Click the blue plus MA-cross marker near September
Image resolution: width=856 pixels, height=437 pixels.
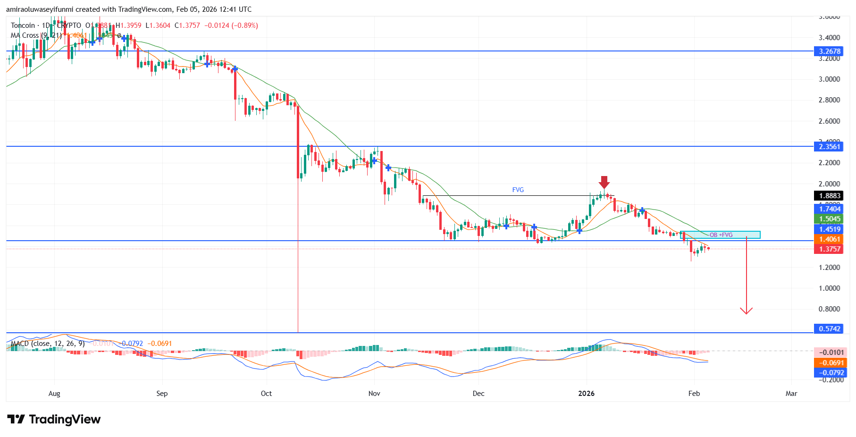(x=207, y=64)
